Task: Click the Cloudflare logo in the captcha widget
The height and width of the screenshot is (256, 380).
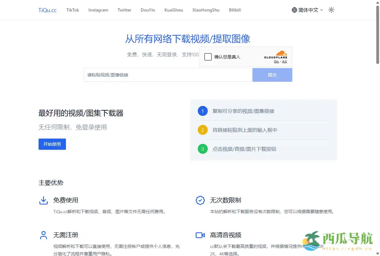Action: pos(276,56)
